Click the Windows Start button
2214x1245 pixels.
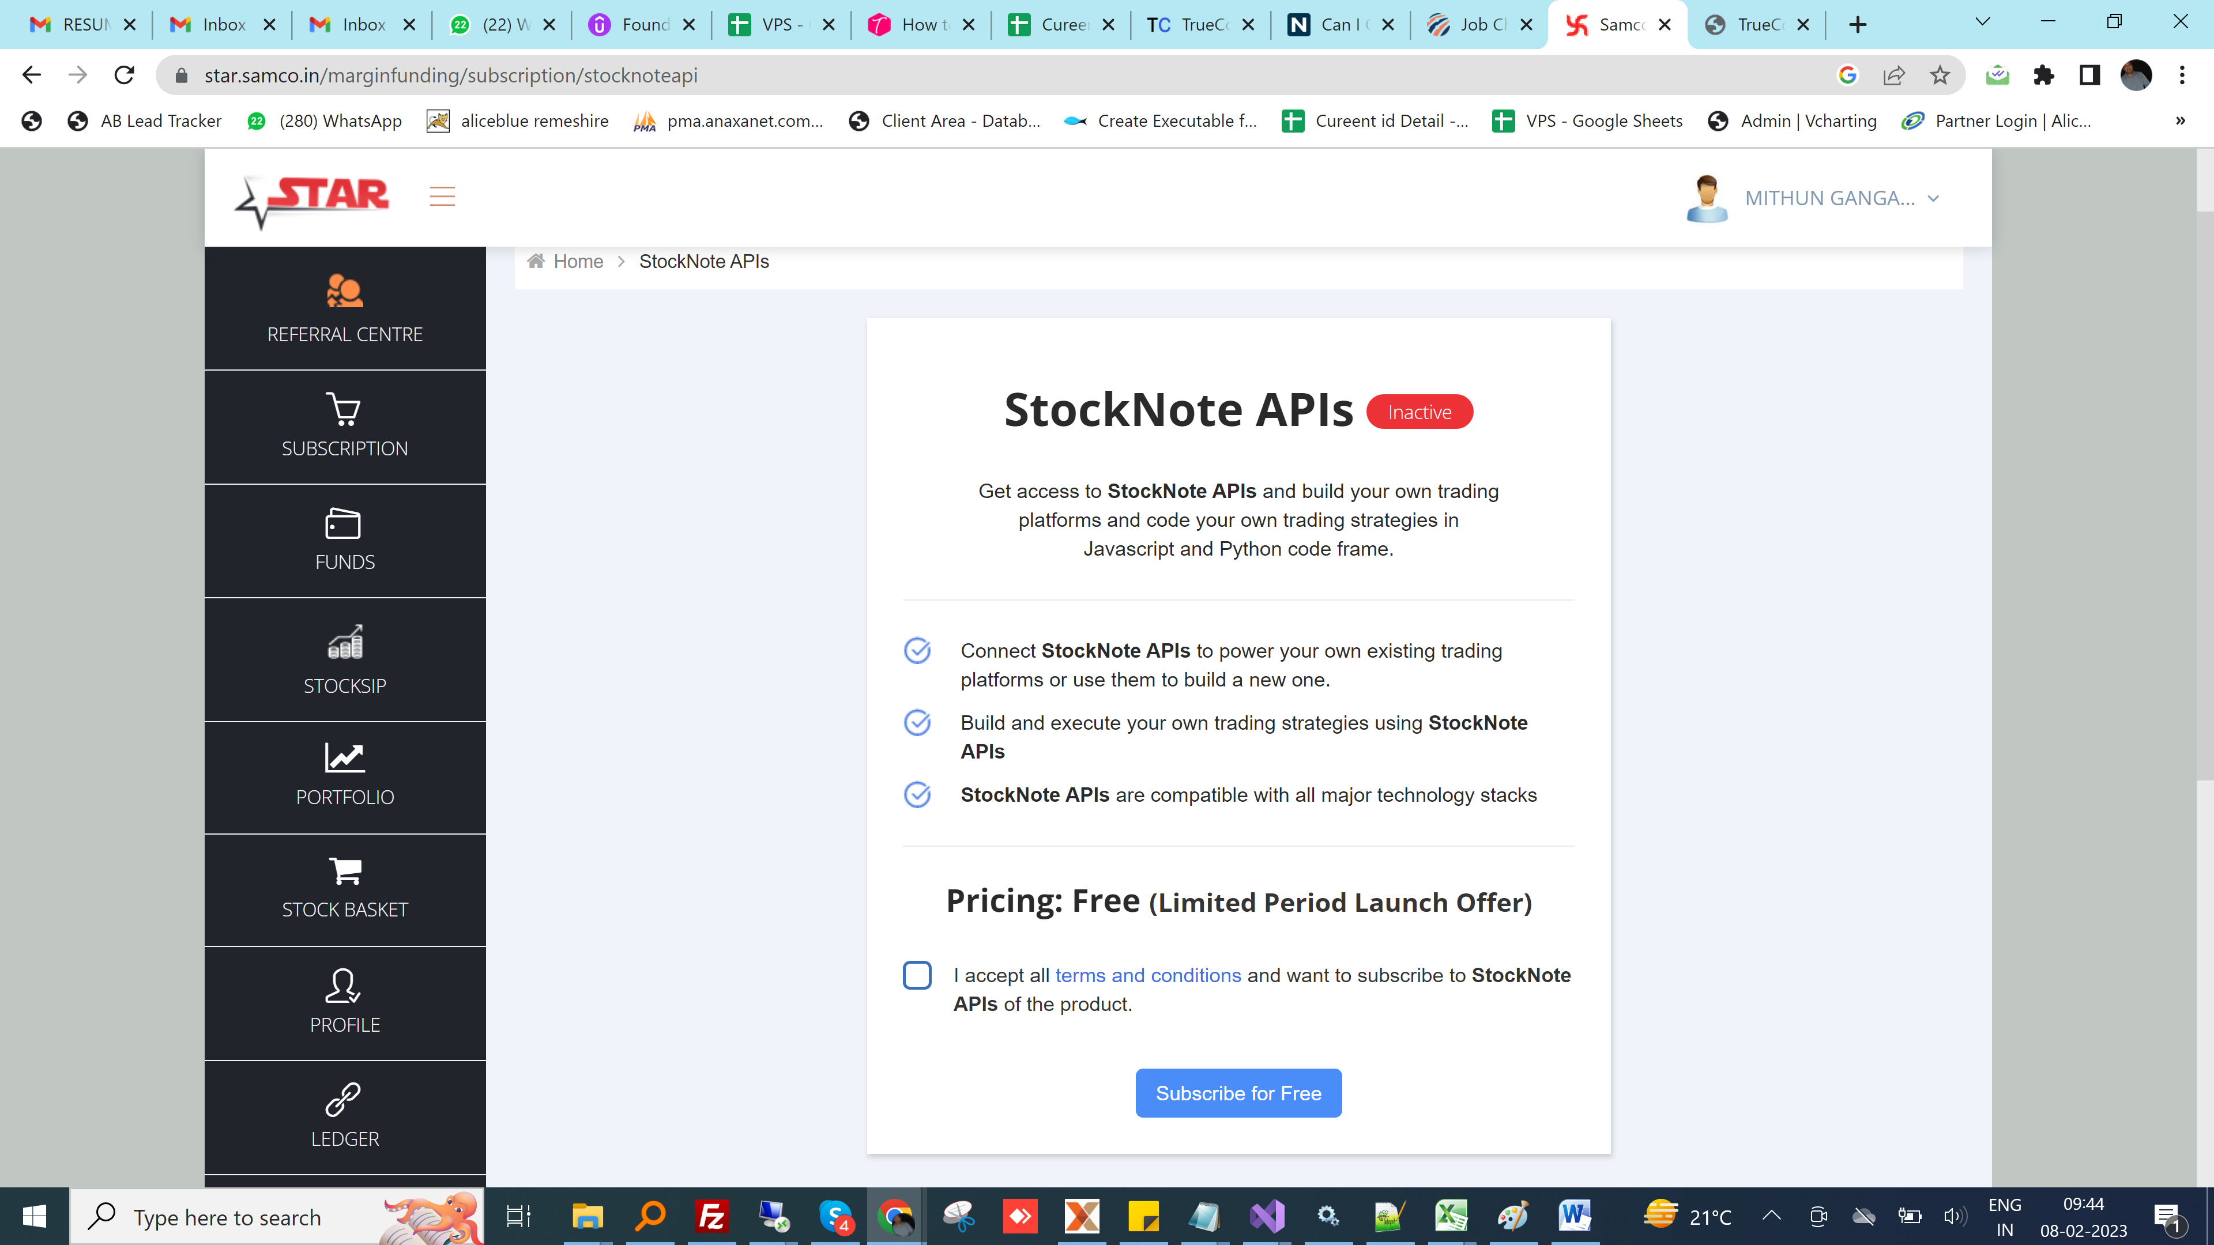[35, 1217]
